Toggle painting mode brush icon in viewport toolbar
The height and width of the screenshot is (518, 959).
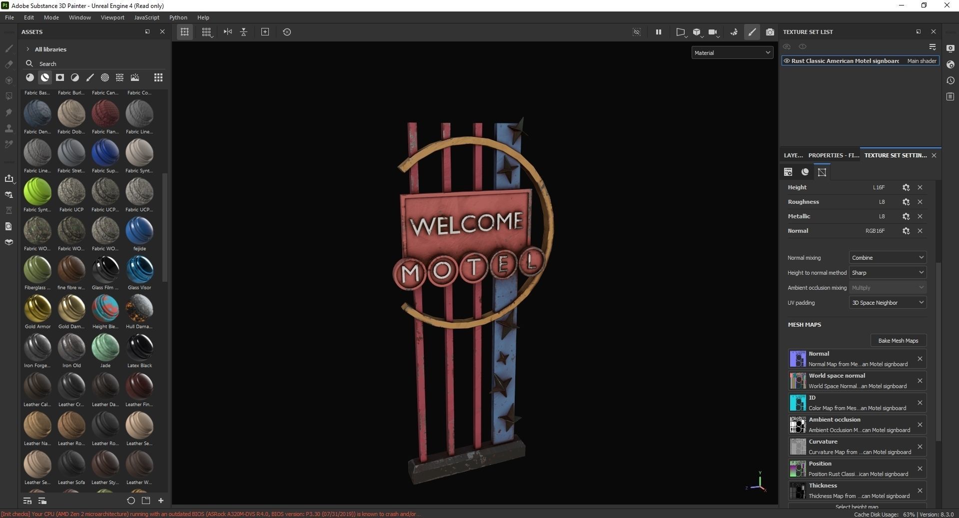coord(752,32)
